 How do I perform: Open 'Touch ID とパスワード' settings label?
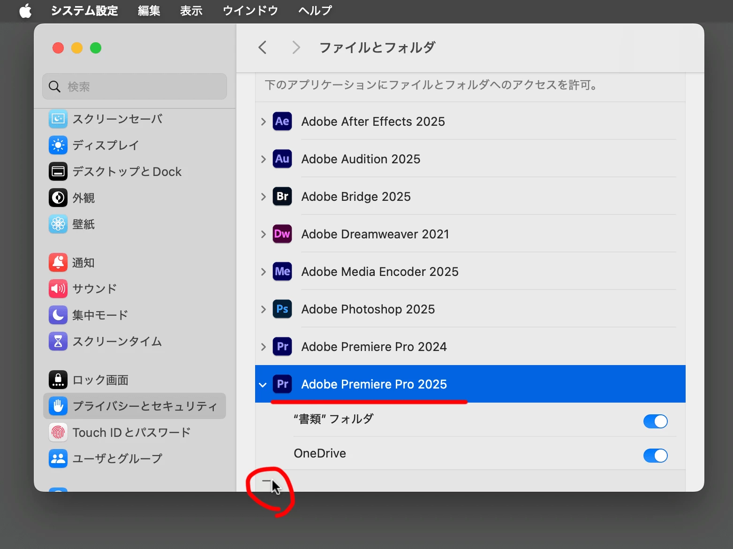(x=131, y=433)
